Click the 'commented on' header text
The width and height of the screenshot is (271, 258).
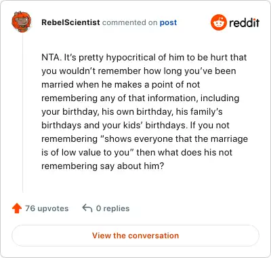[130, 22]
